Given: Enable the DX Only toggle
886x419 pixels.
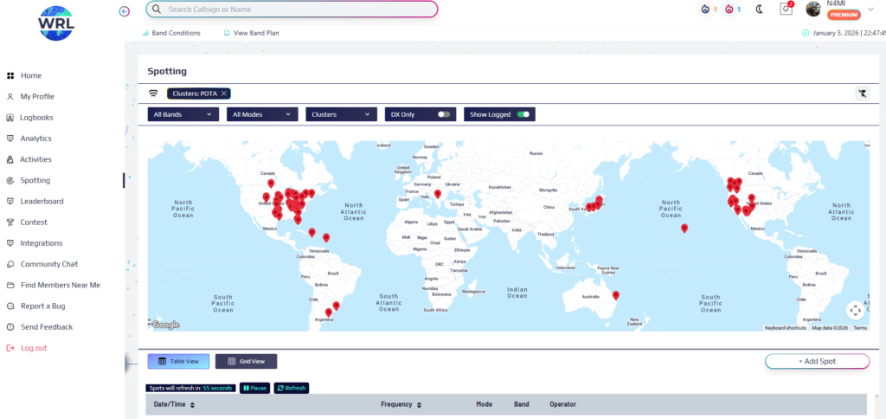Looking at the screenshot, I should [444, 114].
